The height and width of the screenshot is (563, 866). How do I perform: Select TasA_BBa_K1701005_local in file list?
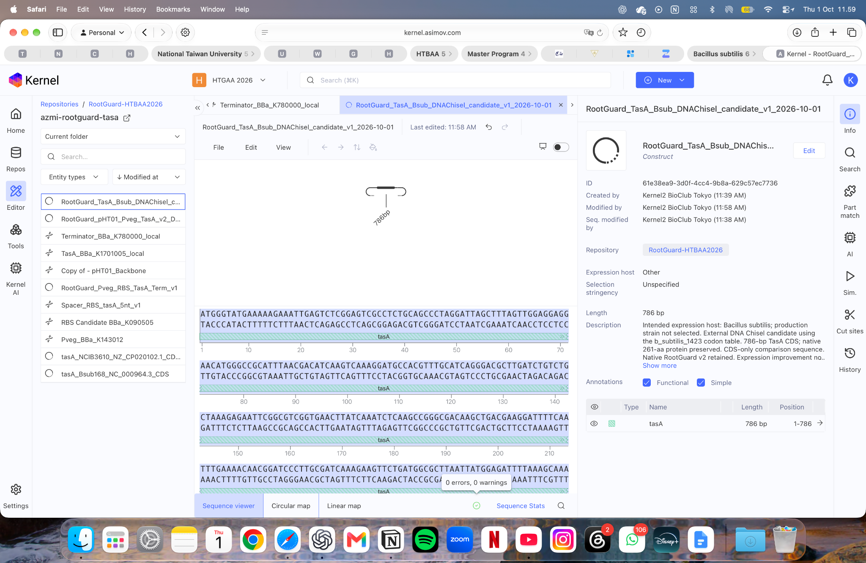[x=113, y=253]
